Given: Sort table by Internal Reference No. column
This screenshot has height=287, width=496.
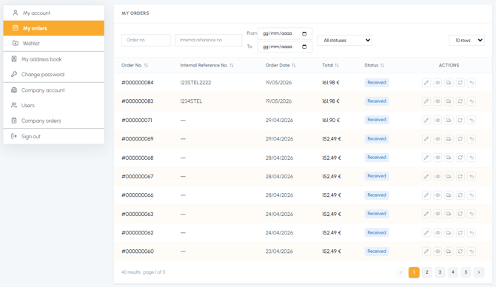Looking at the screenshot, I should [x=207, y=65].
